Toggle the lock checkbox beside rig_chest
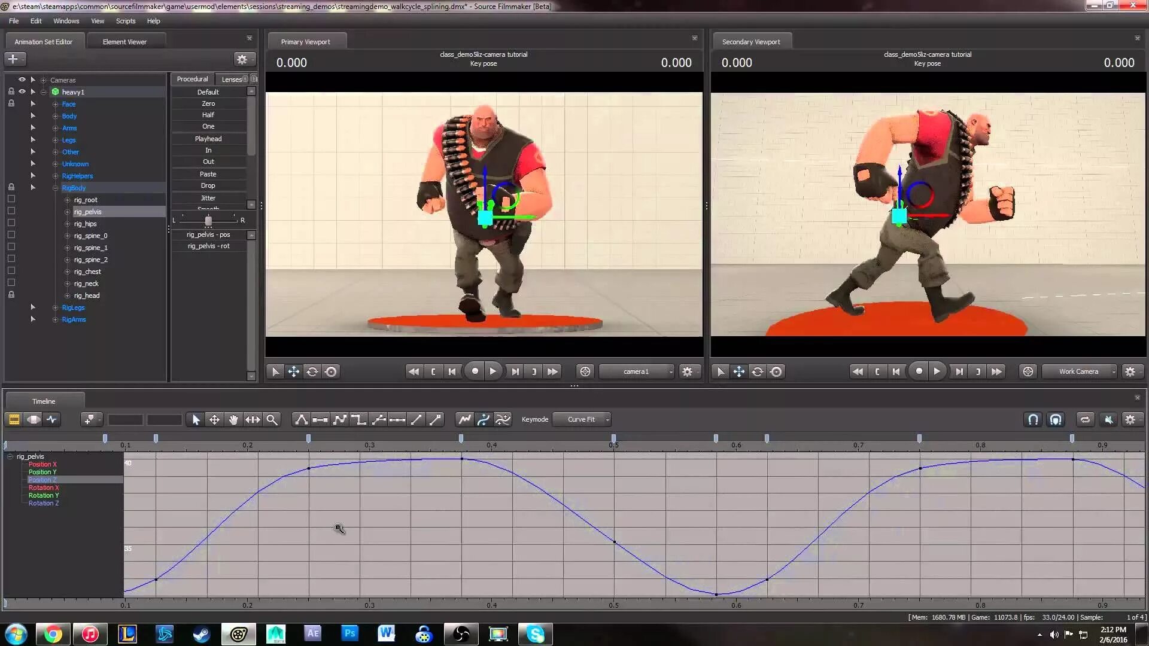The image size is (1149, 646). (11, 271)
